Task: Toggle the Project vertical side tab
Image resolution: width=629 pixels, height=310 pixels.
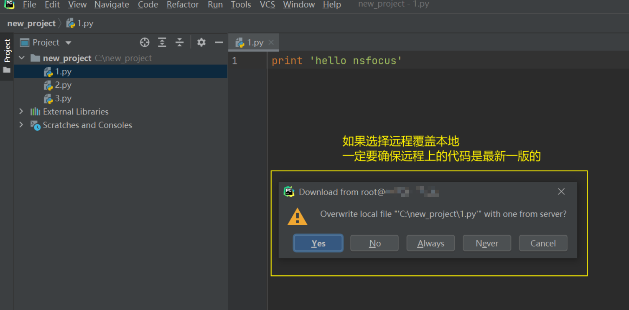Action: coord(7,51)
